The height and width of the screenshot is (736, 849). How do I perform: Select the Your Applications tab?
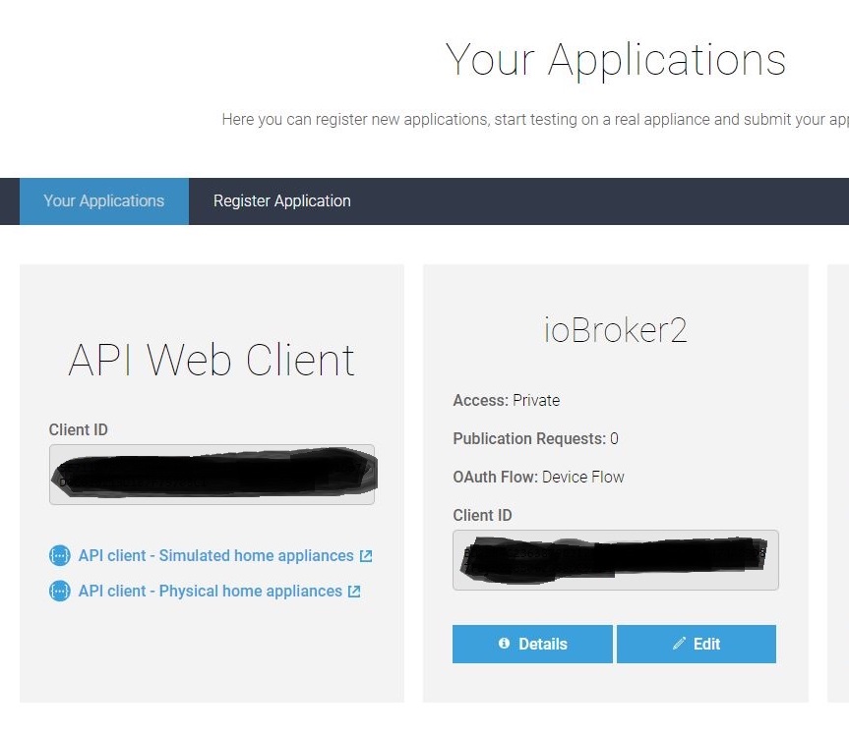[103, 200]
